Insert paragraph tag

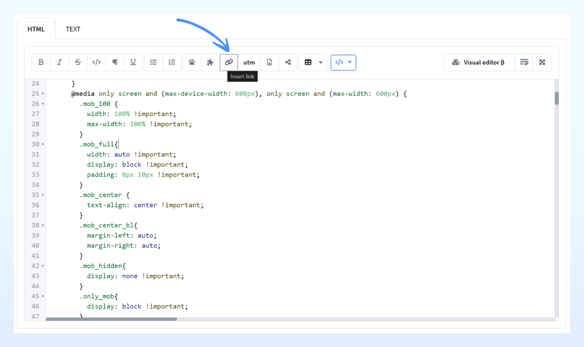tap(114, 62)
